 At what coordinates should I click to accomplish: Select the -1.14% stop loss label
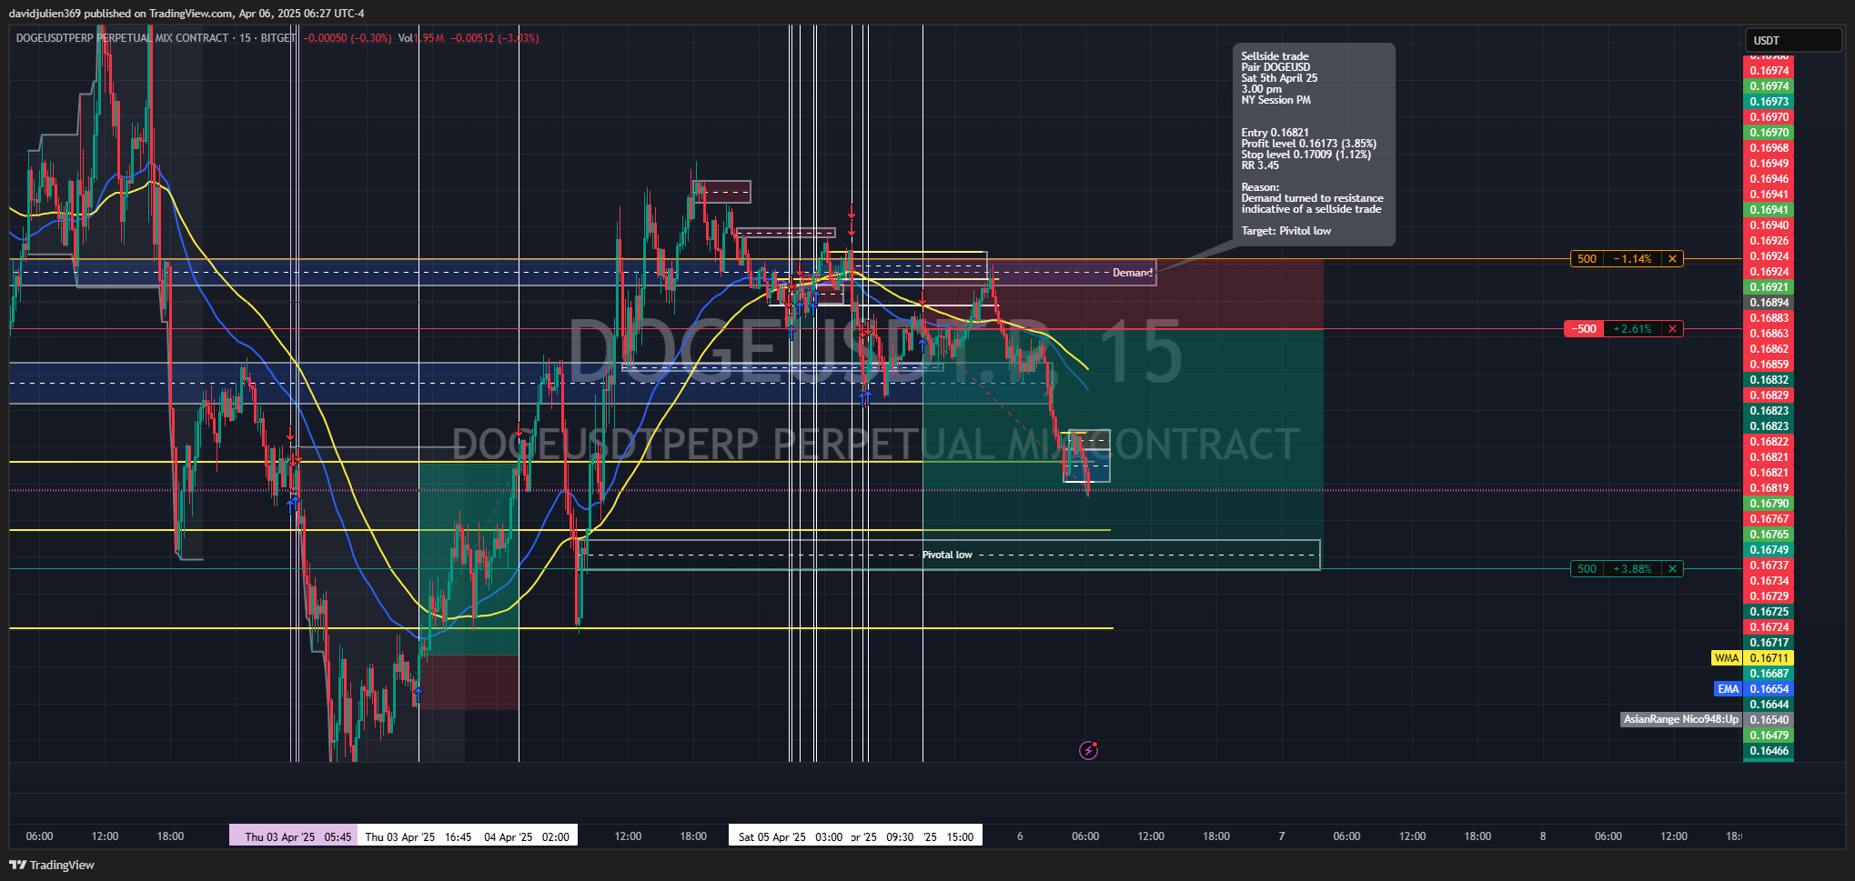click(1633, 259)
